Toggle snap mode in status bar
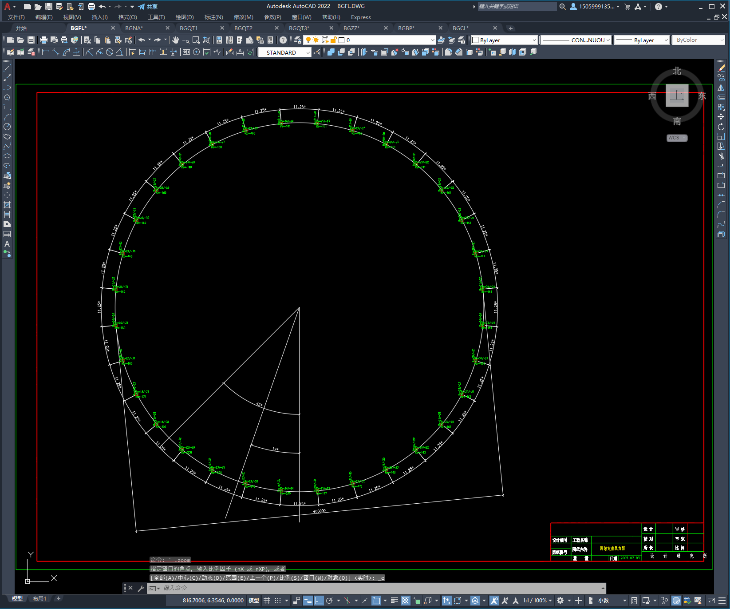Screen dimensions: 730x609 [x=278, y=601]
